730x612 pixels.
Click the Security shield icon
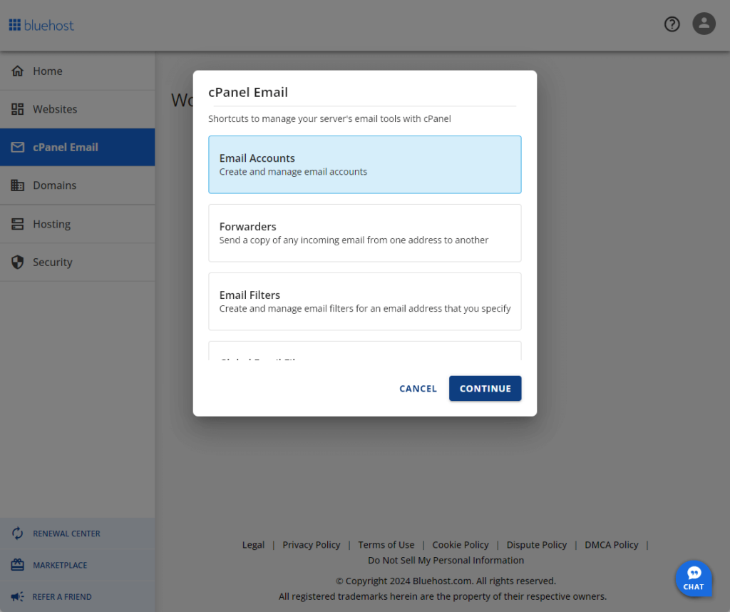[x=18, y=262]
